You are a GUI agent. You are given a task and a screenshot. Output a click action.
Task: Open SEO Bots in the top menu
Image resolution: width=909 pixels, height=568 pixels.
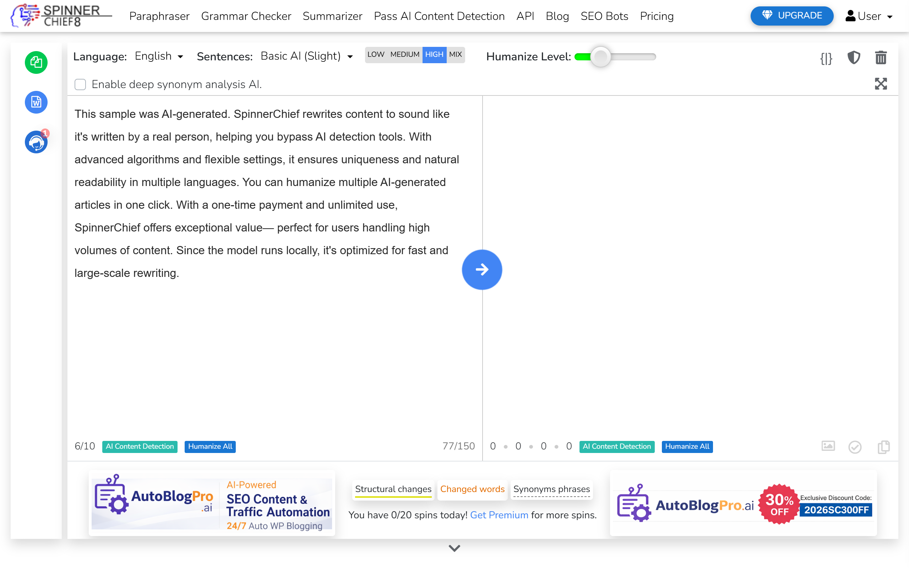[x=604, y=16]
